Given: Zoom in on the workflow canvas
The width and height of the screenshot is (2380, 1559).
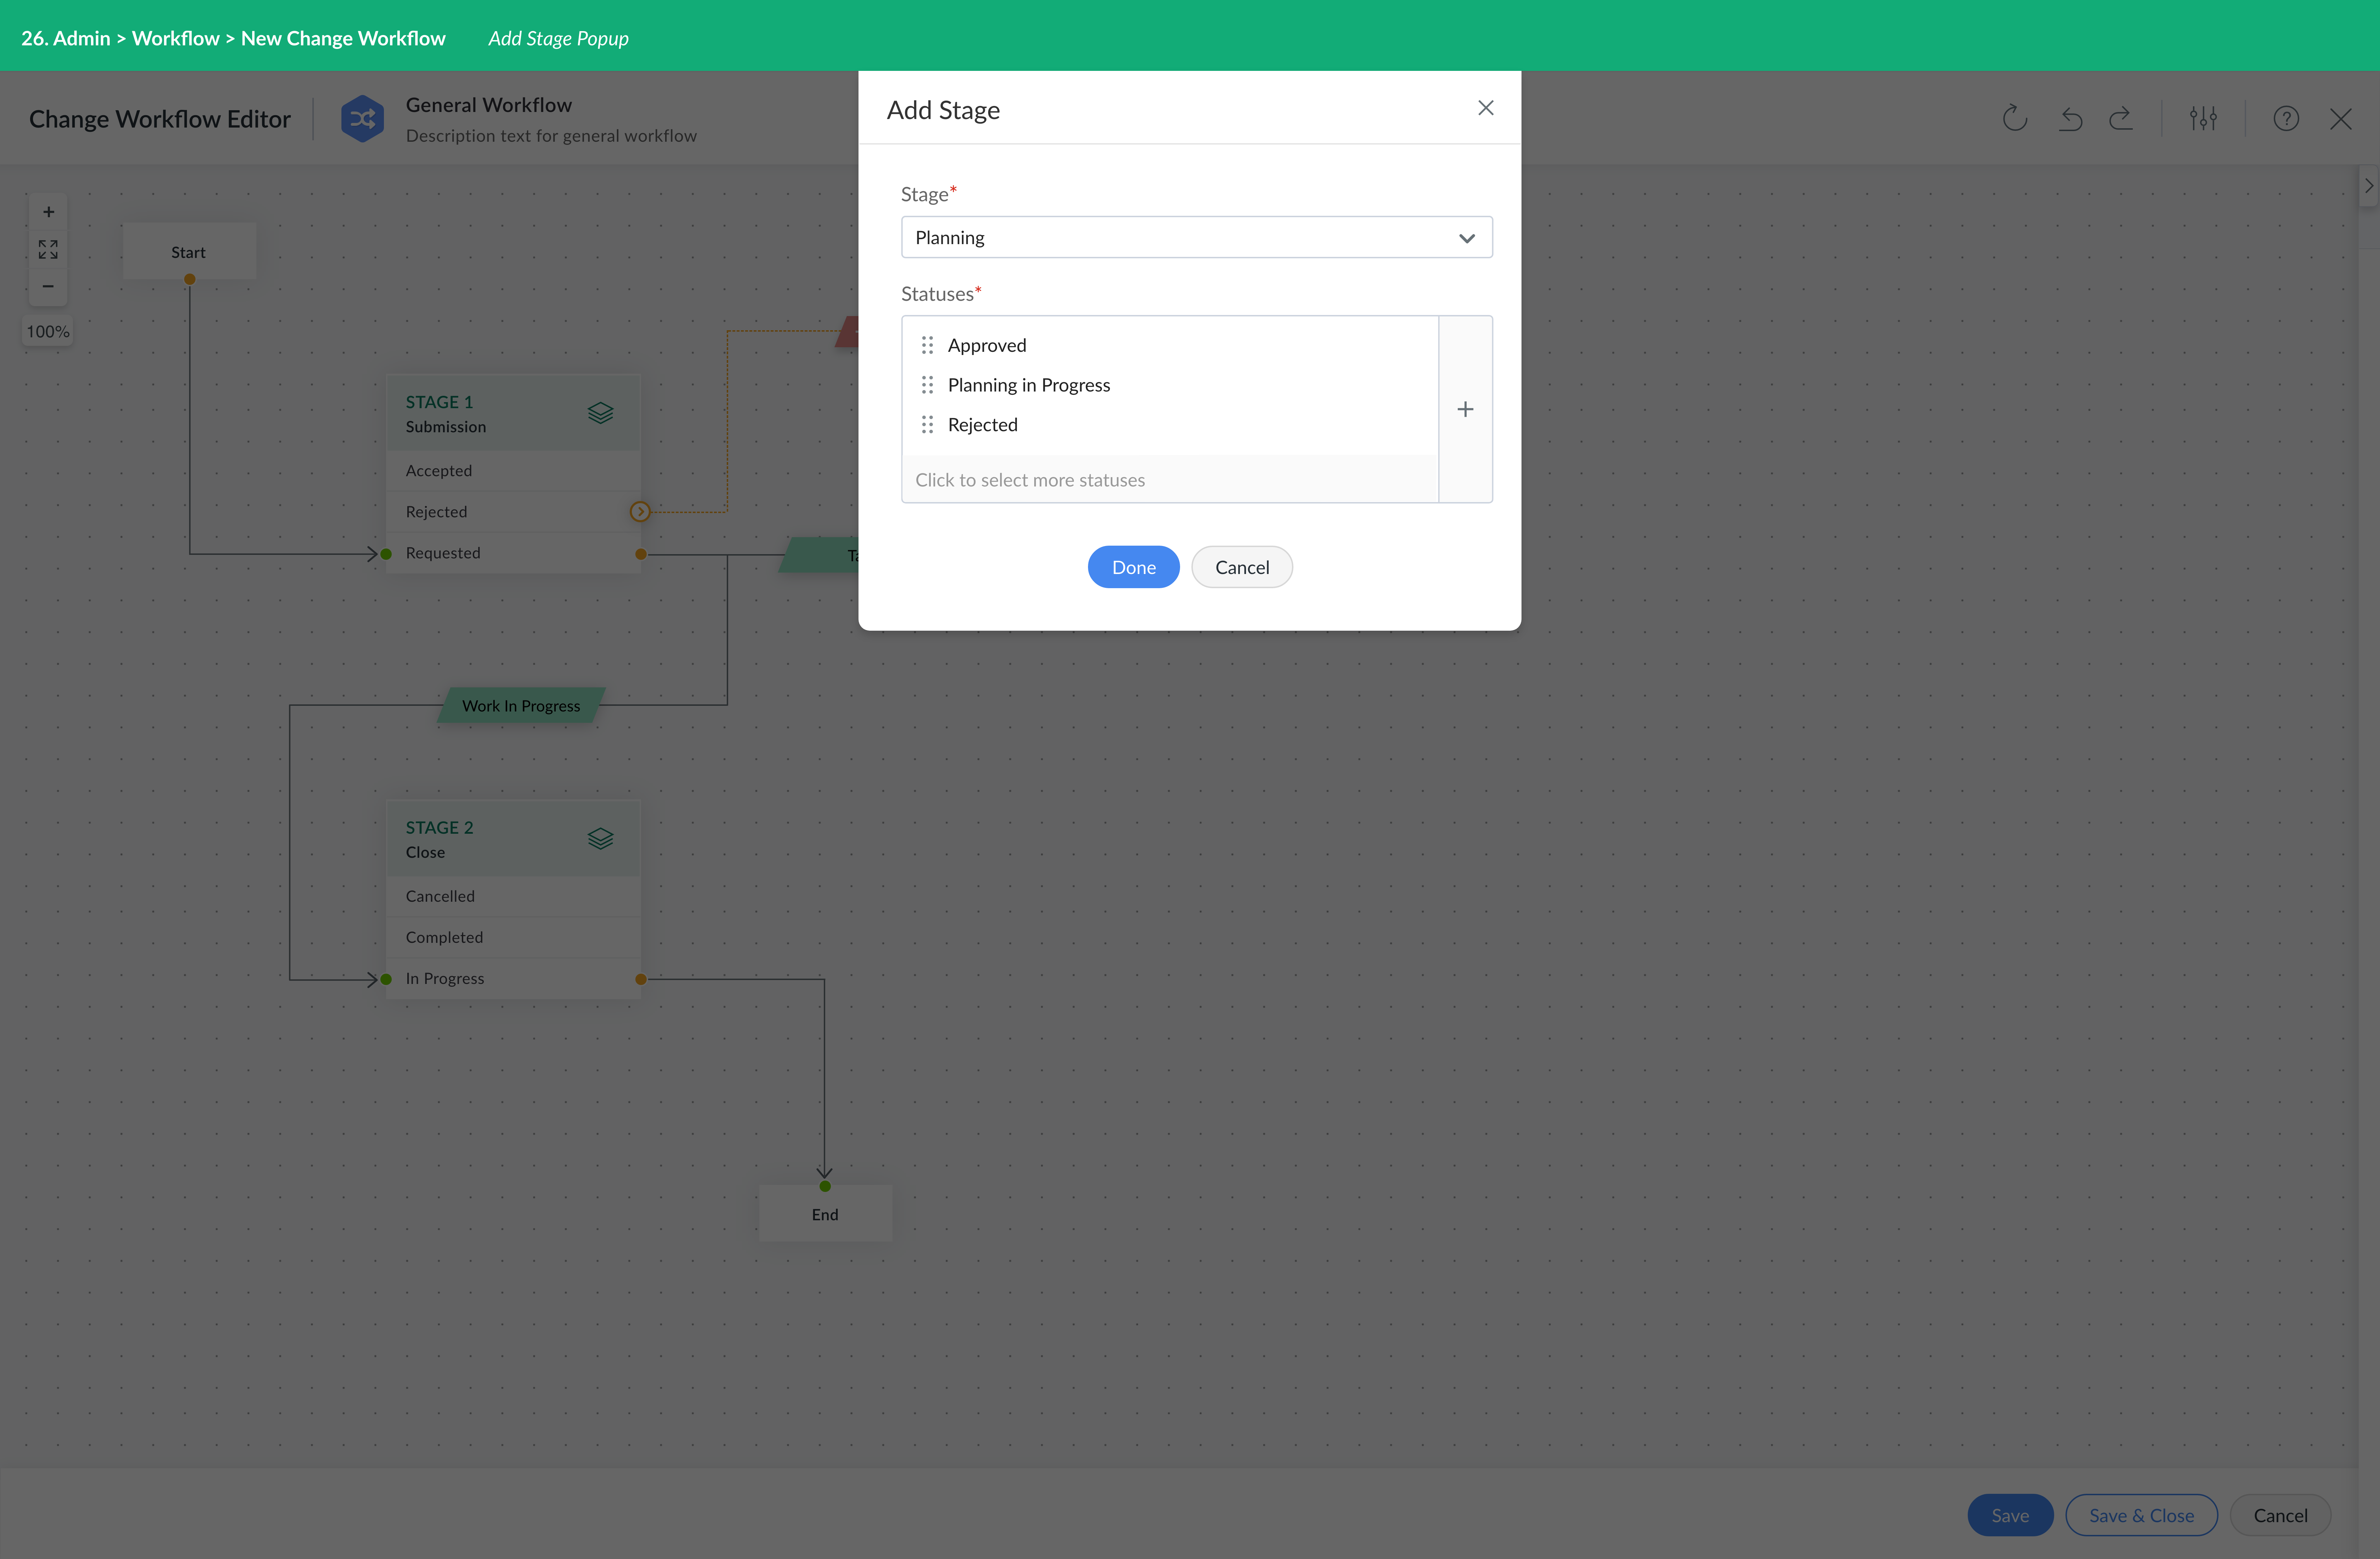Looking at the screenshot, I should (x=48, y=212).
